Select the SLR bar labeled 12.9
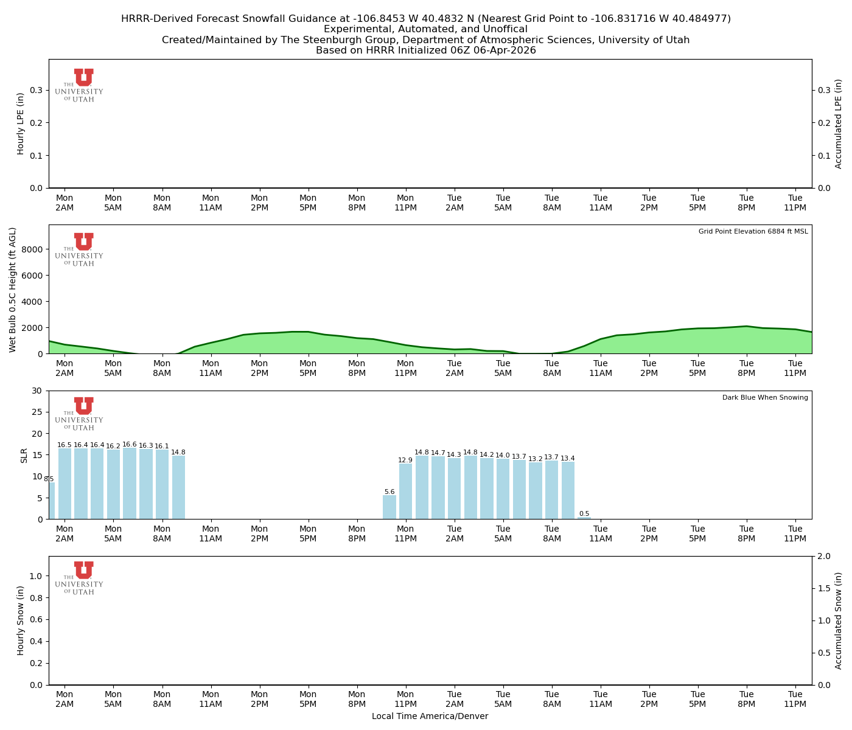 [405, 492]
